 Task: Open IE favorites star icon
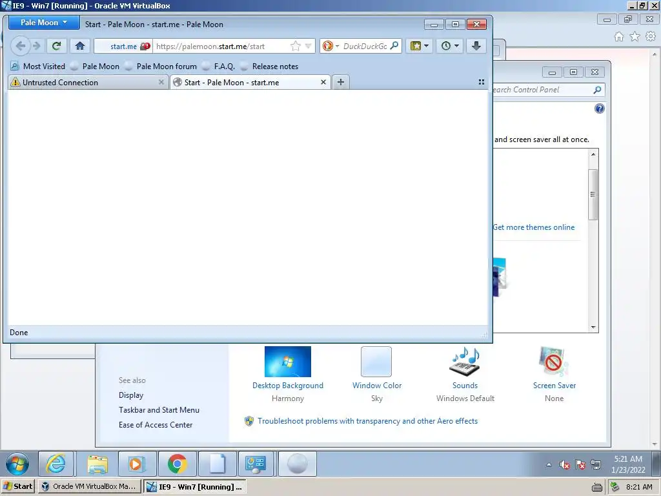(635, 37)
